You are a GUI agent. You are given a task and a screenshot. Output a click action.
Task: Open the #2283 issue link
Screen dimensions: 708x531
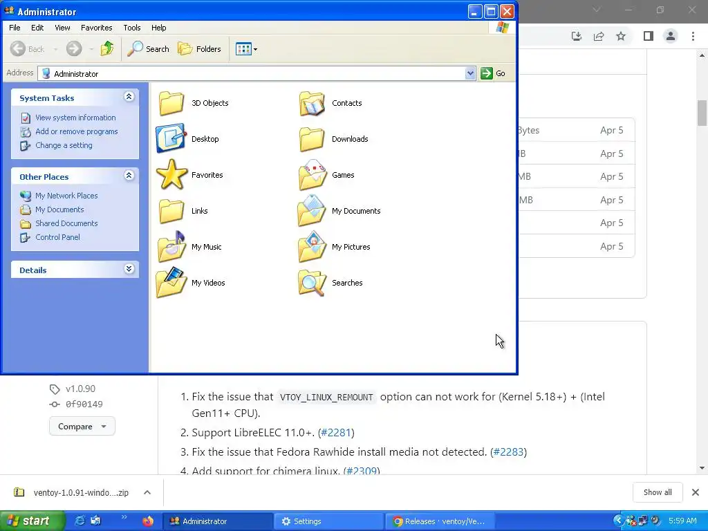[508, 452]
